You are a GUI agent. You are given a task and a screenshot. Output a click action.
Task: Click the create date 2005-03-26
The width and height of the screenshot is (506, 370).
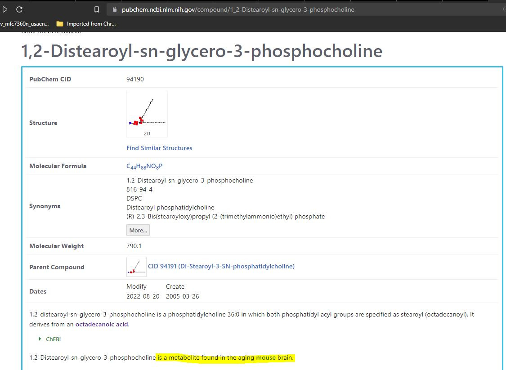[x=182, y=296]
